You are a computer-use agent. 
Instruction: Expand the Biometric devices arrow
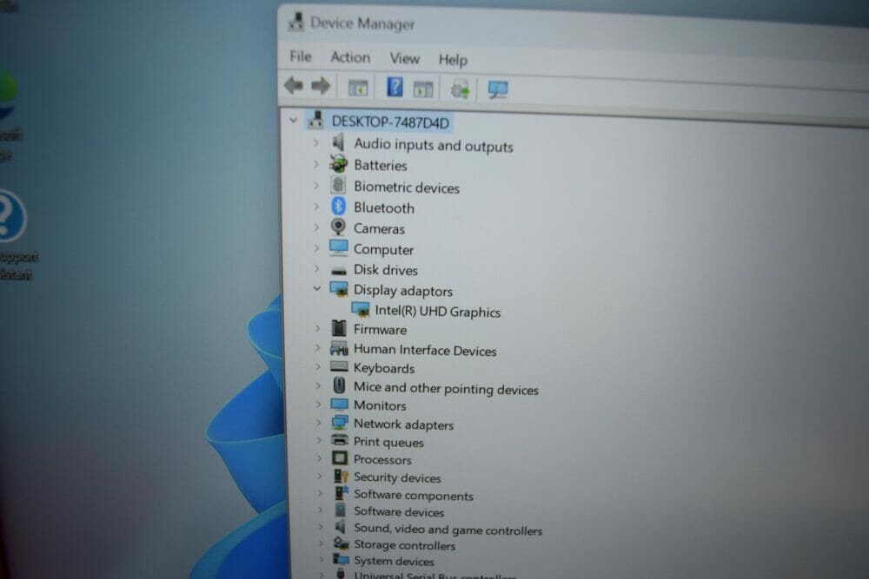click(316, 185)
